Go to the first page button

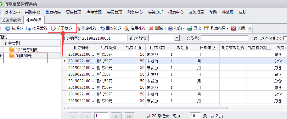(73, 116)
